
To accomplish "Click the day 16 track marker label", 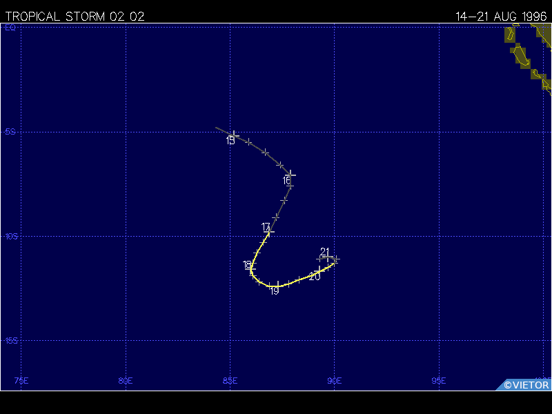I will point(286,181).
